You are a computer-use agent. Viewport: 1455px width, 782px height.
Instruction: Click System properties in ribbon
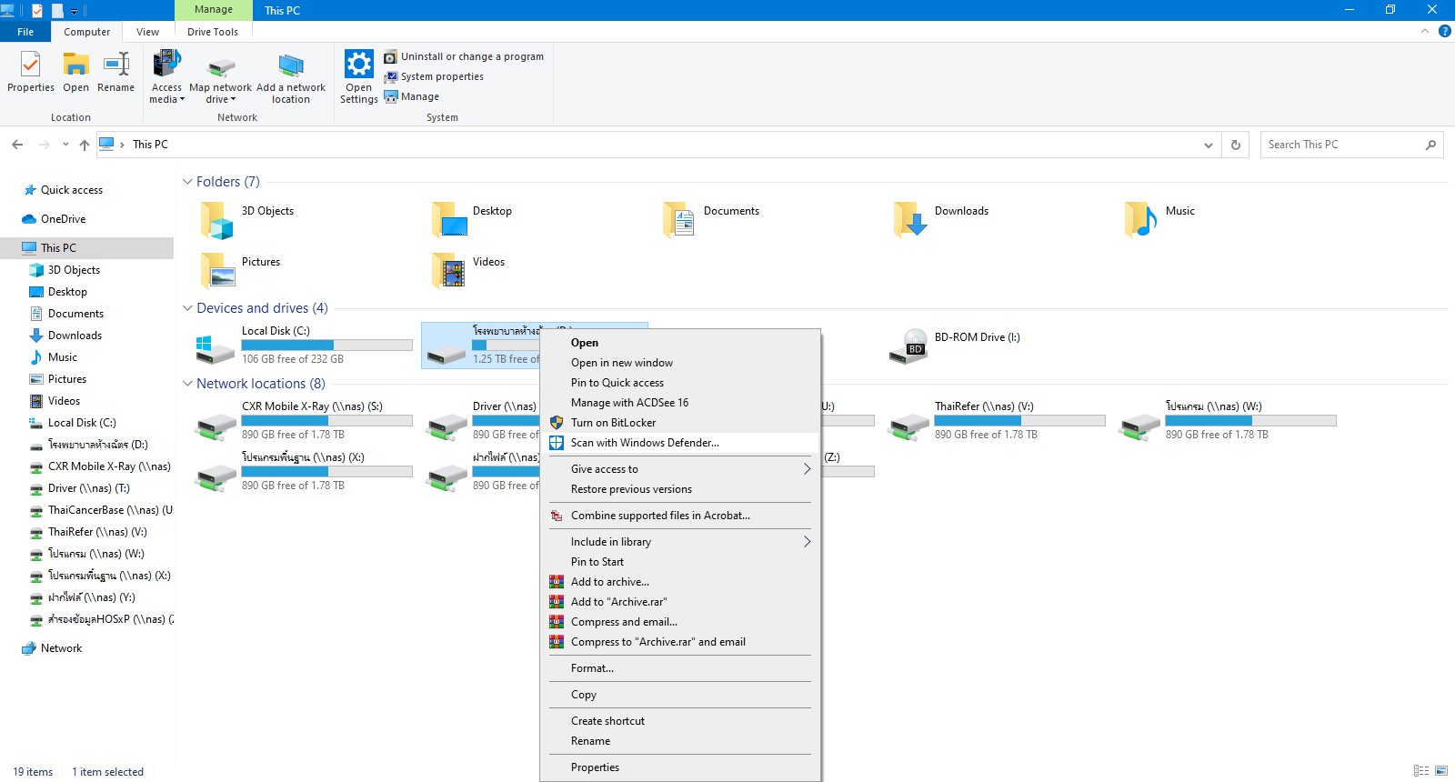point(434,76)
